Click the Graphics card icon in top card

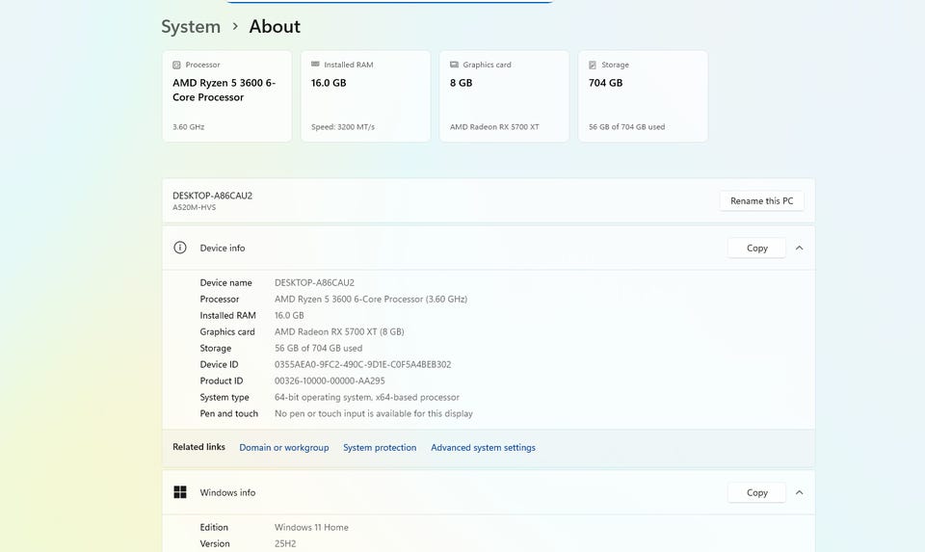[454, 66]
